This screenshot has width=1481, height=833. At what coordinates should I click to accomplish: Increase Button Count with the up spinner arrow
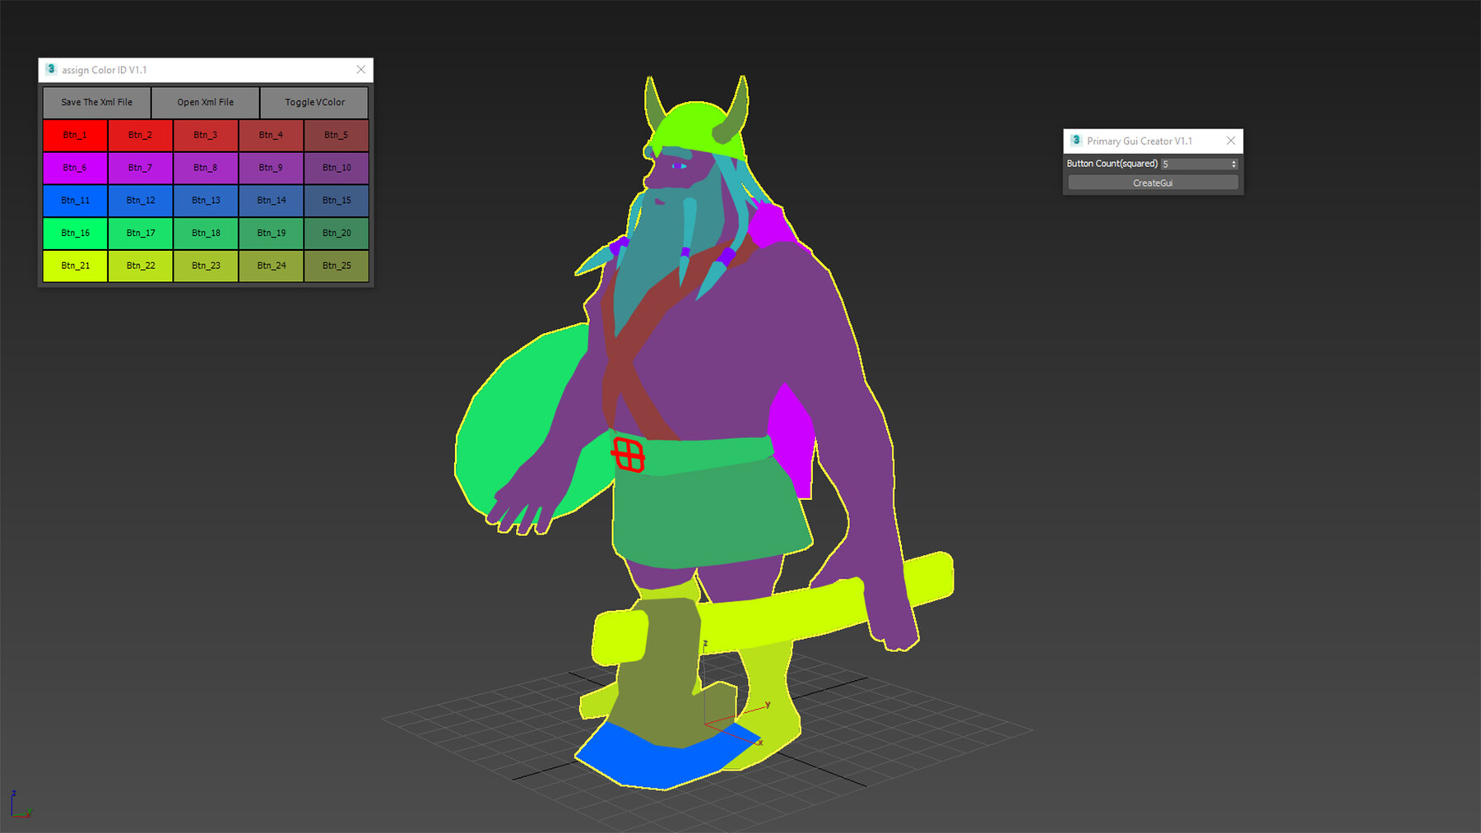(1234, 160)
